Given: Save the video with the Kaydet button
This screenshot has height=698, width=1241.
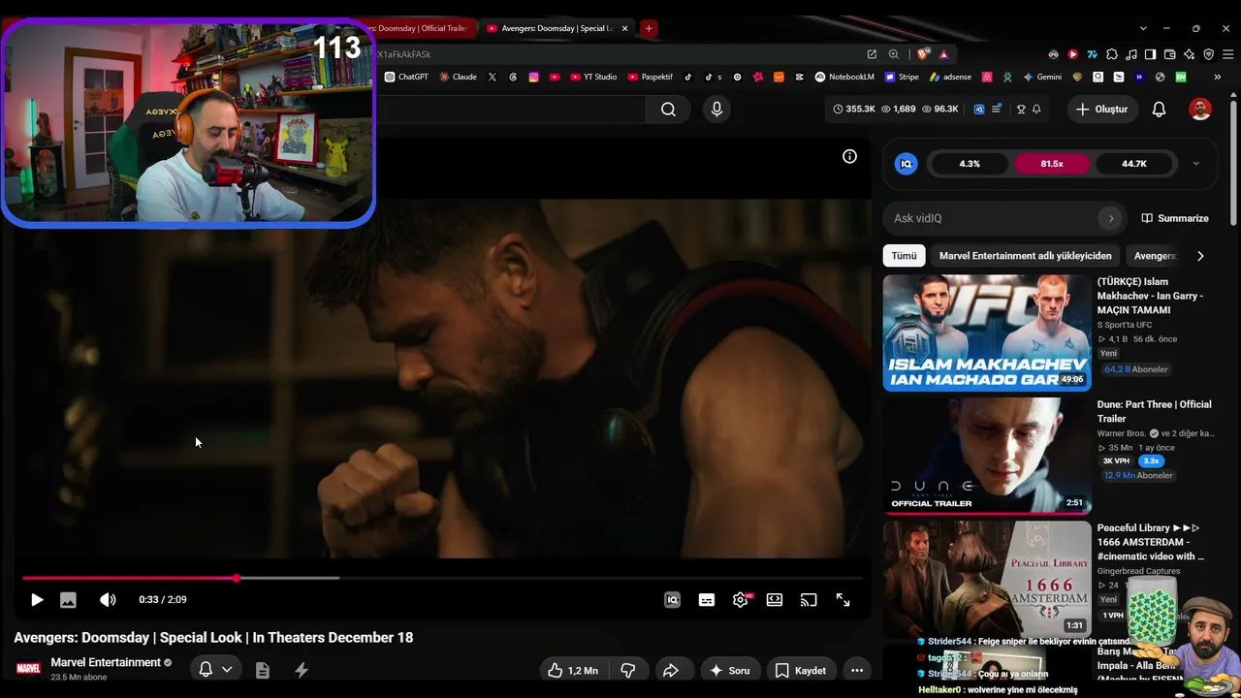Looking at the screenshot, I should pyautogui.click(x=801, y=671).
